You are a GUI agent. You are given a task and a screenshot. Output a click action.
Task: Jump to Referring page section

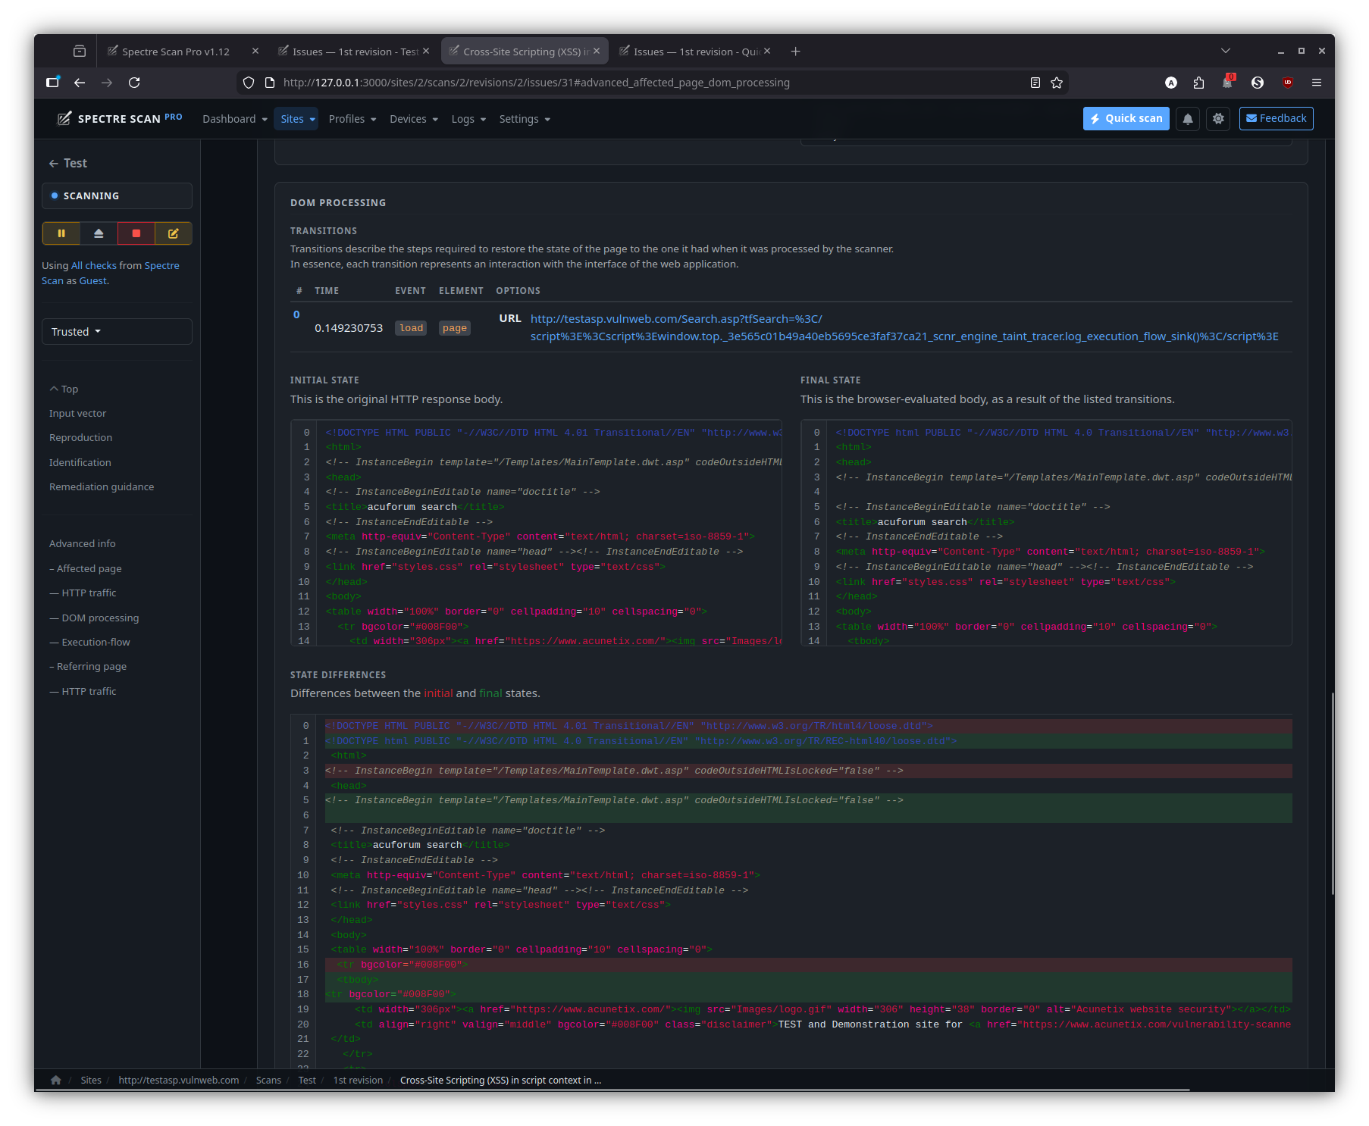point(88,667)
